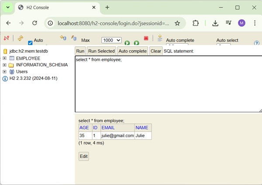Click the EMAIL column header in results
The height and width of the screenshot is (185, 262).
tap(108, 128)
